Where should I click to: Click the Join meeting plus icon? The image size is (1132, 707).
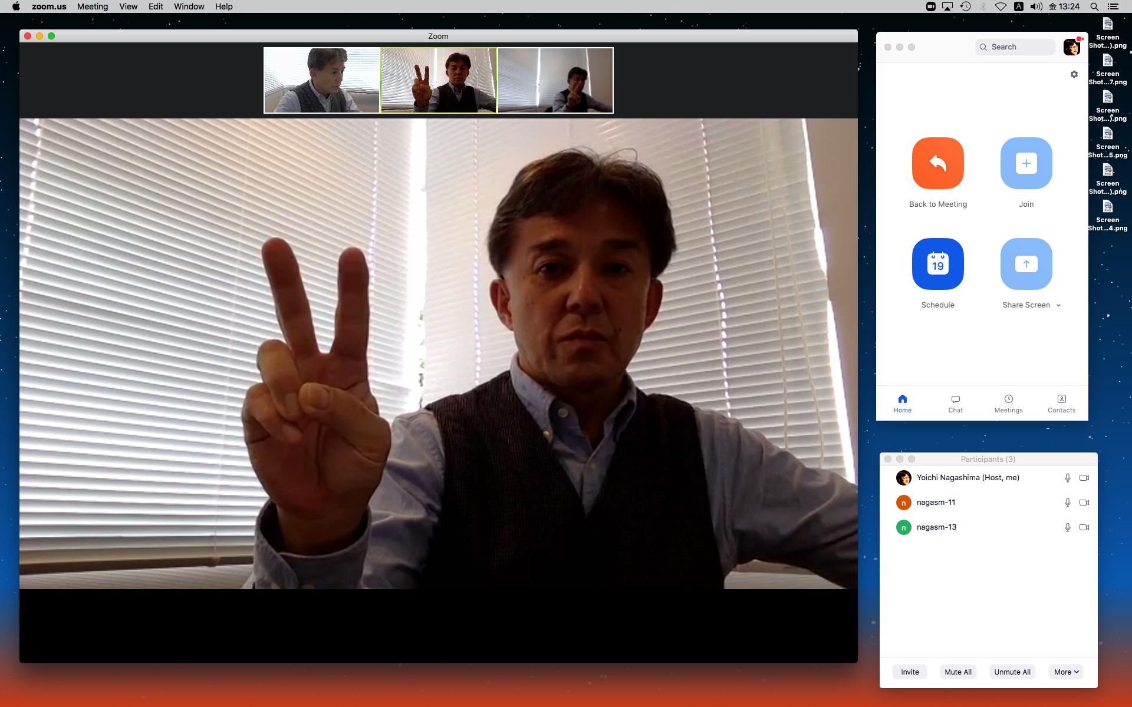point(1026,163)
